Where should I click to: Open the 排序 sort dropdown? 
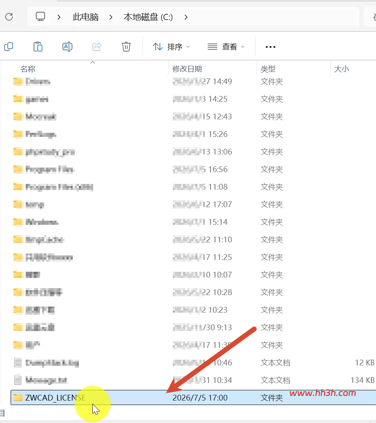172,47
